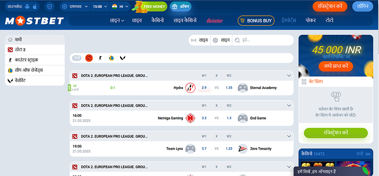
Task: Collapse the fourth league header chevron
Action: click(x=289, y=167)
